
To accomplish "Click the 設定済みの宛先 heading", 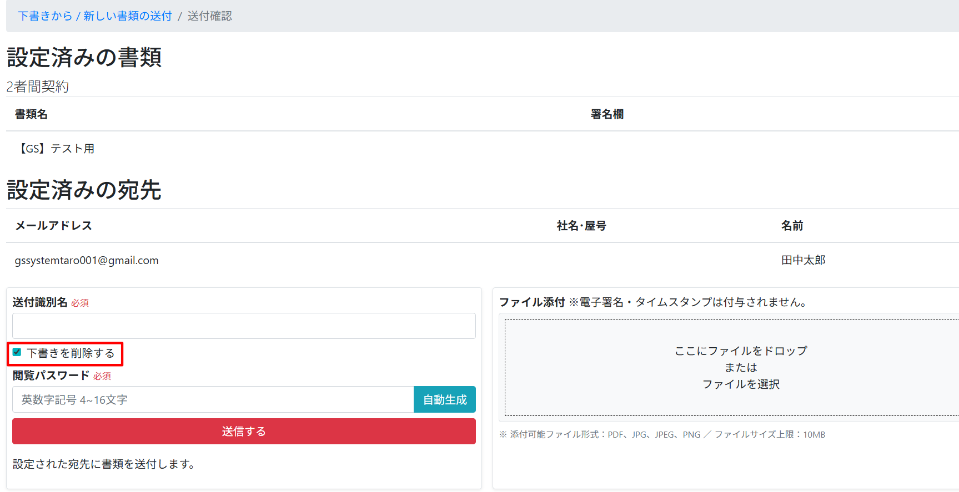I will tap(84, 190).
